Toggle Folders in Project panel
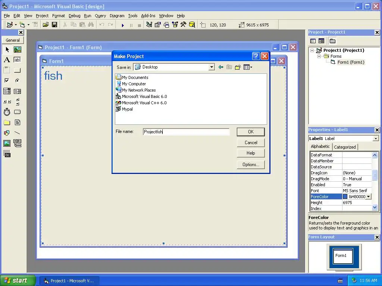 point(332,41)
